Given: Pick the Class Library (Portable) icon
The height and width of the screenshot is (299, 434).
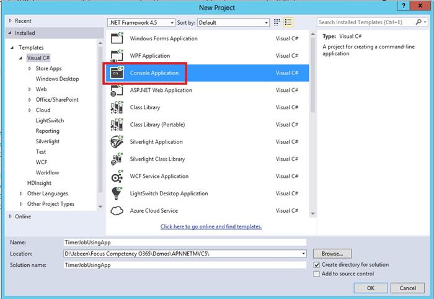Looking at the screenshot, I should [x=117, y=125].
